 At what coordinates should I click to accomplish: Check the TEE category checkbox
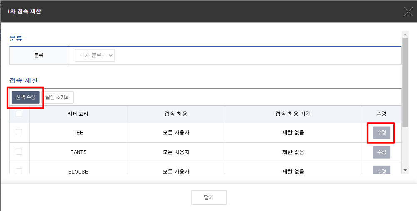[19, 132]
